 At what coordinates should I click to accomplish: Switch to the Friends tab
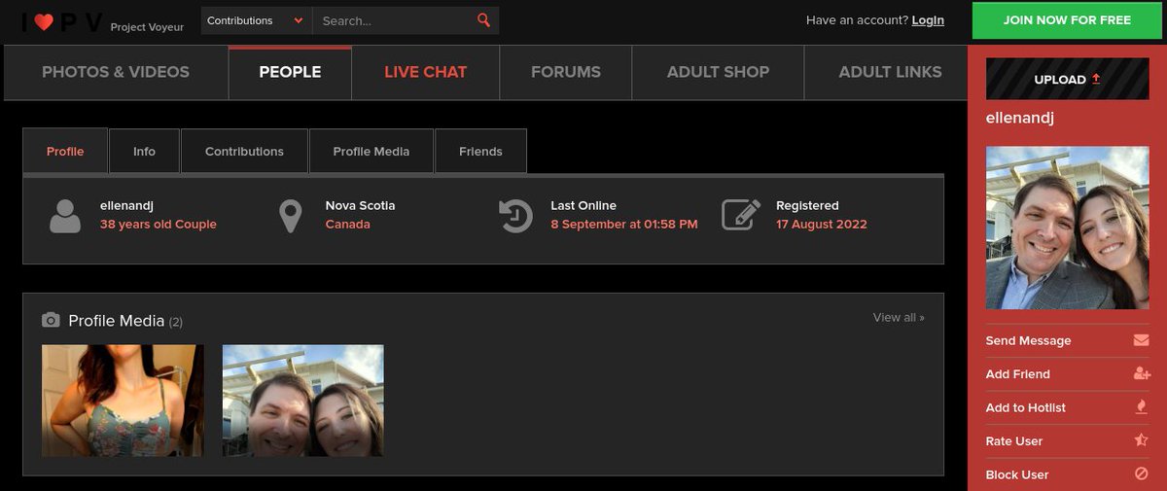[480, 151]
